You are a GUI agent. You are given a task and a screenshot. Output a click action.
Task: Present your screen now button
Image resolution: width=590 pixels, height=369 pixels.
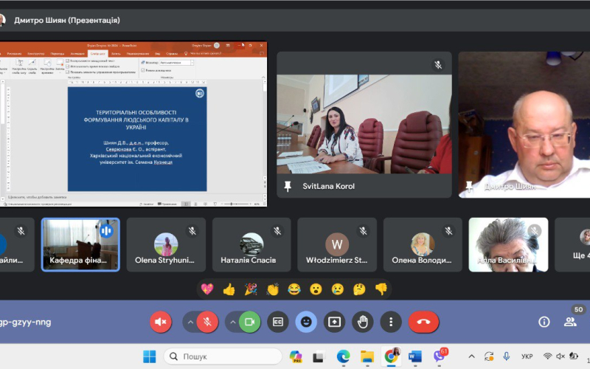pyautogui.click(x=334, y=322)
